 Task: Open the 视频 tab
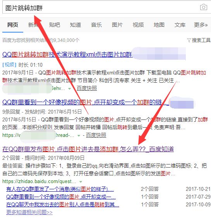tap(138, 25)
